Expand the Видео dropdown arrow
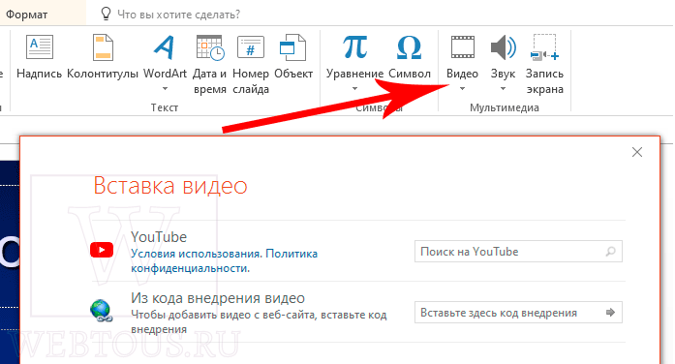This screenshot has width=675, height=364. tap(462, 89)
